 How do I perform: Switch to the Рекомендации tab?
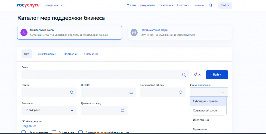(x=46, y=54)
